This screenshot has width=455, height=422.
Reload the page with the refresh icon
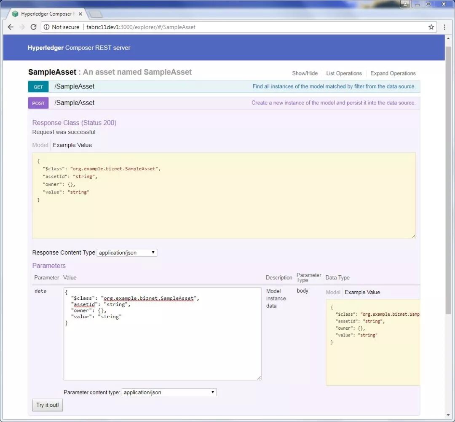[x=33, y=27]
